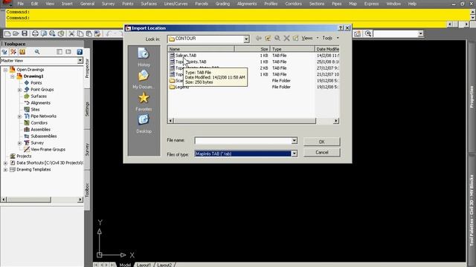Switch to the Layout1 tab

144,265
